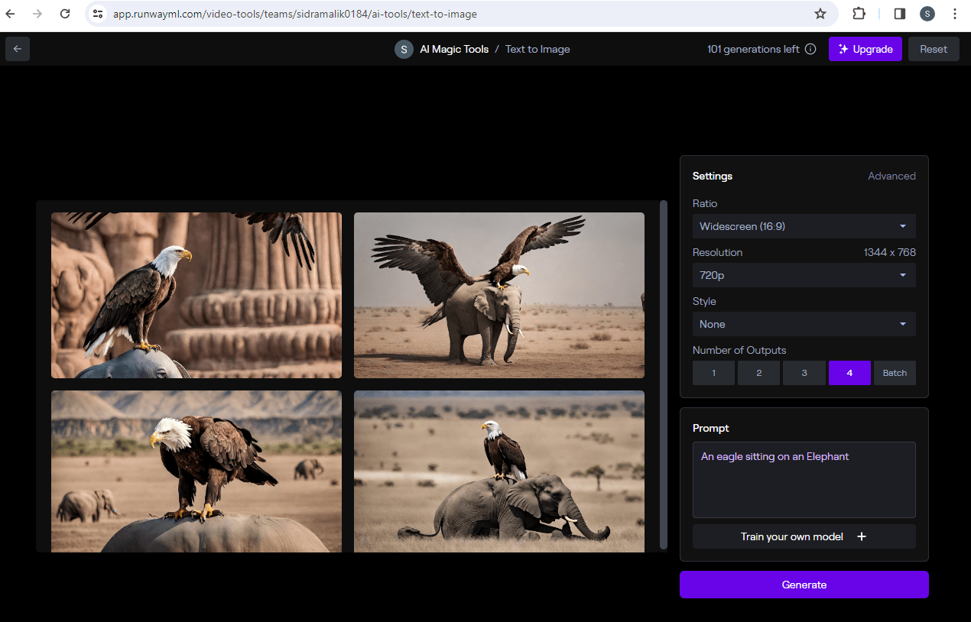Choose 2 outputs per generation
This screenshot has width=971, height=622.
pyautogui.click(x=758, y=373)
